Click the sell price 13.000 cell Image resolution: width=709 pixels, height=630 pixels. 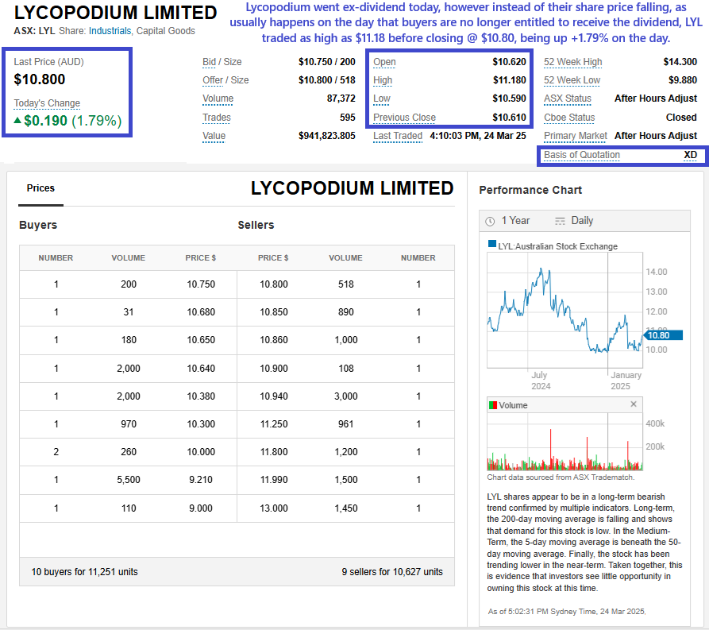(x=274, y=508)
